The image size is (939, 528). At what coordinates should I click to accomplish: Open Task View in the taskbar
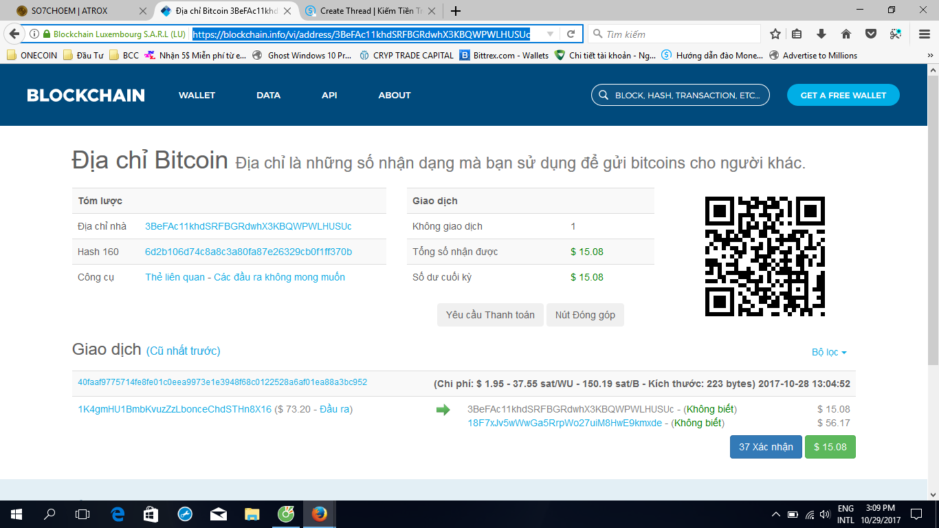tap(82, 514)
